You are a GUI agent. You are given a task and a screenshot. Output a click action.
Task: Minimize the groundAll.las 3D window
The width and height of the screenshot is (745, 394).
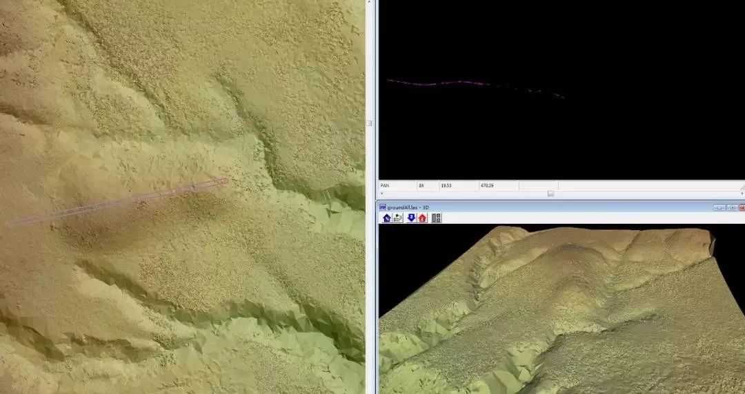point(719,207)
